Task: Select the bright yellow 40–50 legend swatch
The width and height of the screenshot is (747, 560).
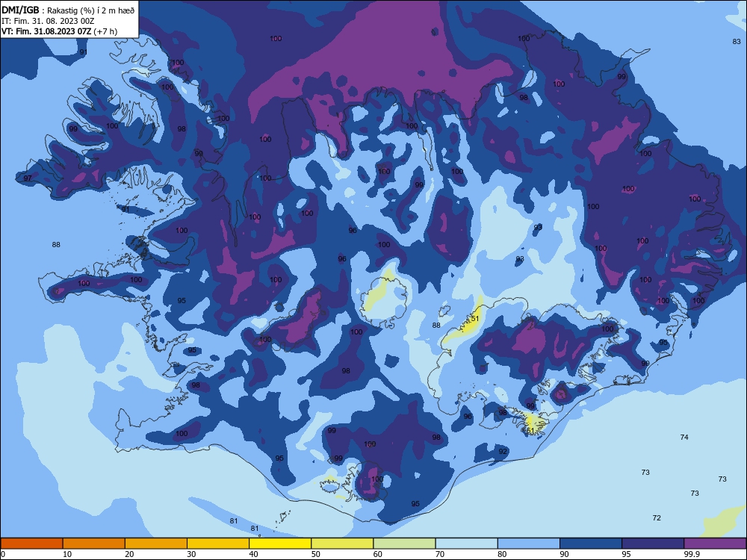Action: [280, 544]
